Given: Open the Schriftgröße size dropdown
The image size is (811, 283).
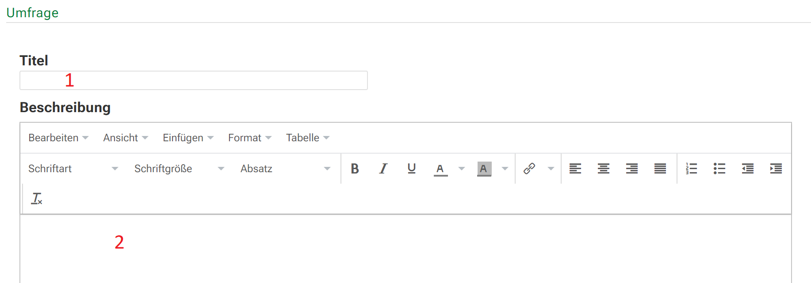Looking at the screenshot, I should [x=179, y=169].
